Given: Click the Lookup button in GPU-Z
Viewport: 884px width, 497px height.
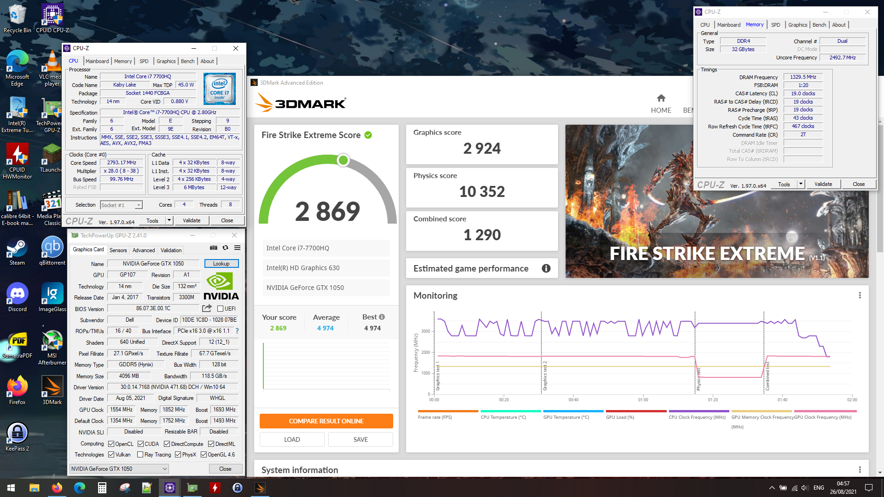Looking at the screenshot, I should point(221,264).
